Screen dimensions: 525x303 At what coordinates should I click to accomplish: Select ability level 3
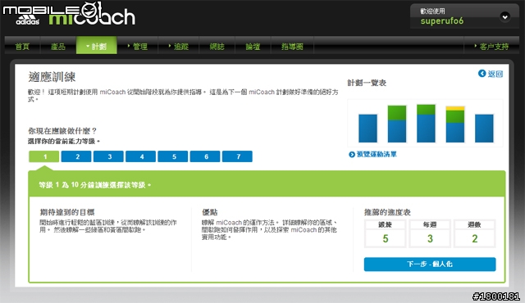(108, 156)
